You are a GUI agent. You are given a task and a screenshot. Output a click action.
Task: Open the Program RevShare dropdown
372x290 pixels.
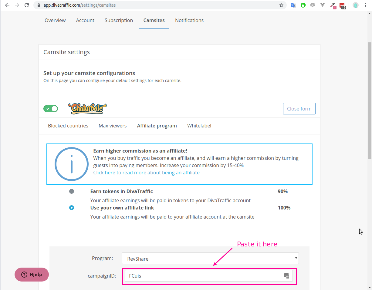coord(210,259)
